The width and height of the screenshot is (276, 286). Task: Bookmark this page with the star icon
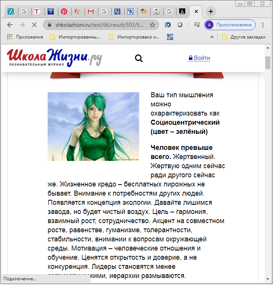(152, 25)
